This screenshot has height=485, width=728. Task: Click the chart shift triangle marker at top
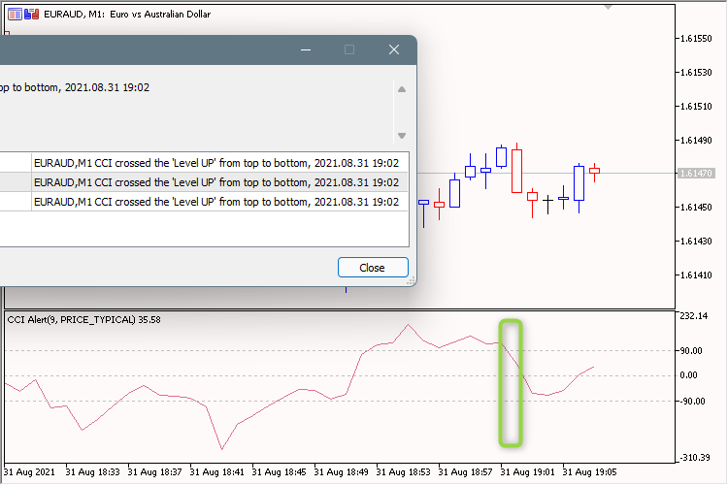[609, 7]
